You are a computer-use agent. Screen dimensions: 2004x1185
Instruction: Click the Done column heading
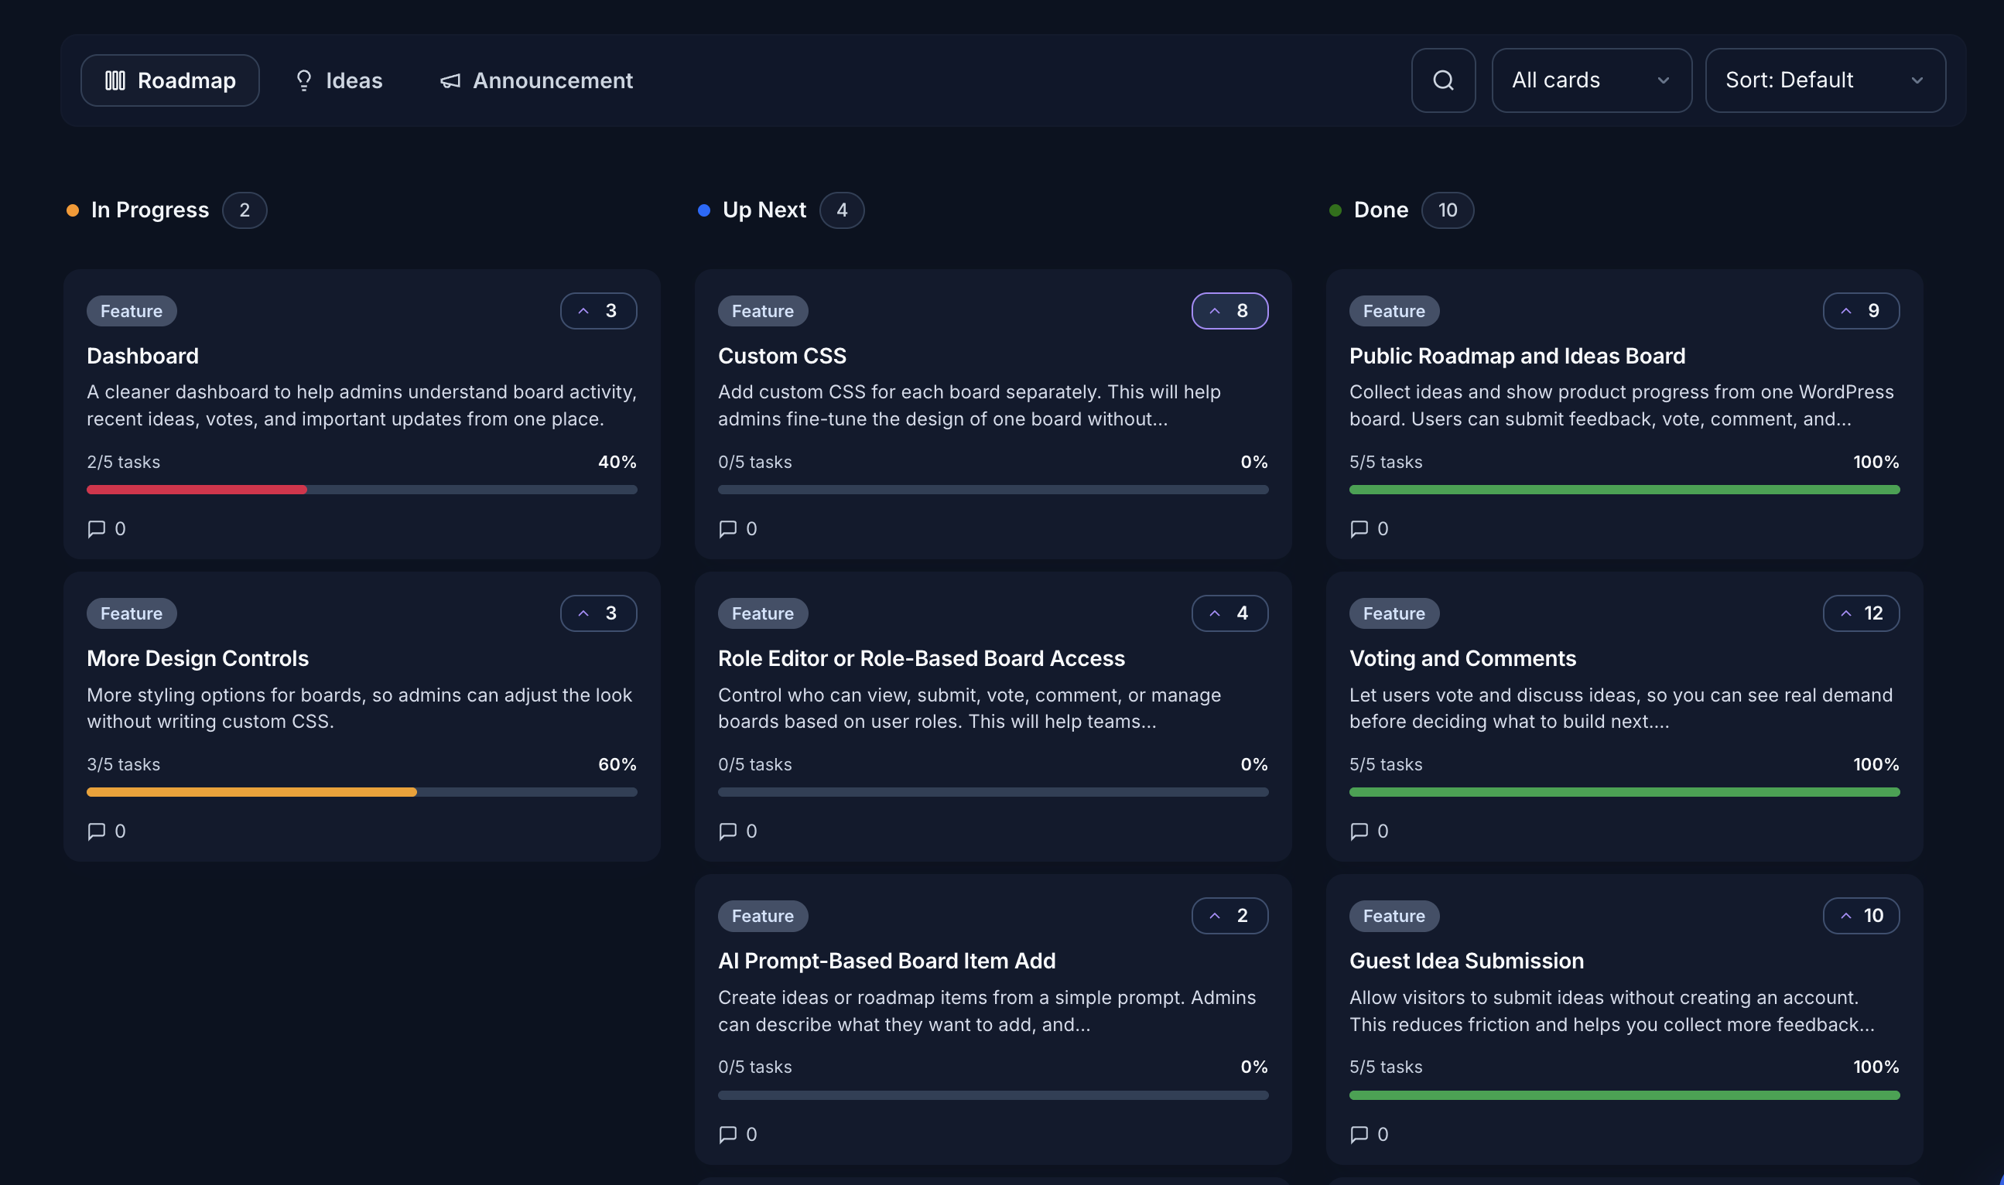[x=1380, y=210]
